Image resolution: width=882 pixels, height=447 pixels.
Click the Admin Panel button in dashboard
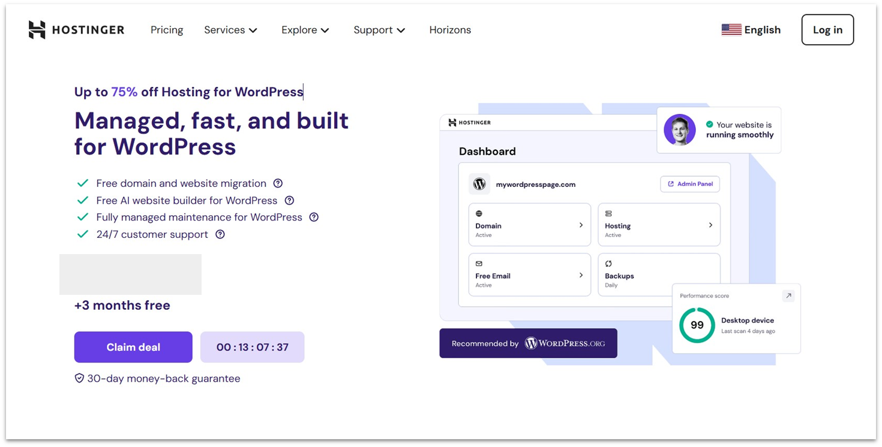690,184
